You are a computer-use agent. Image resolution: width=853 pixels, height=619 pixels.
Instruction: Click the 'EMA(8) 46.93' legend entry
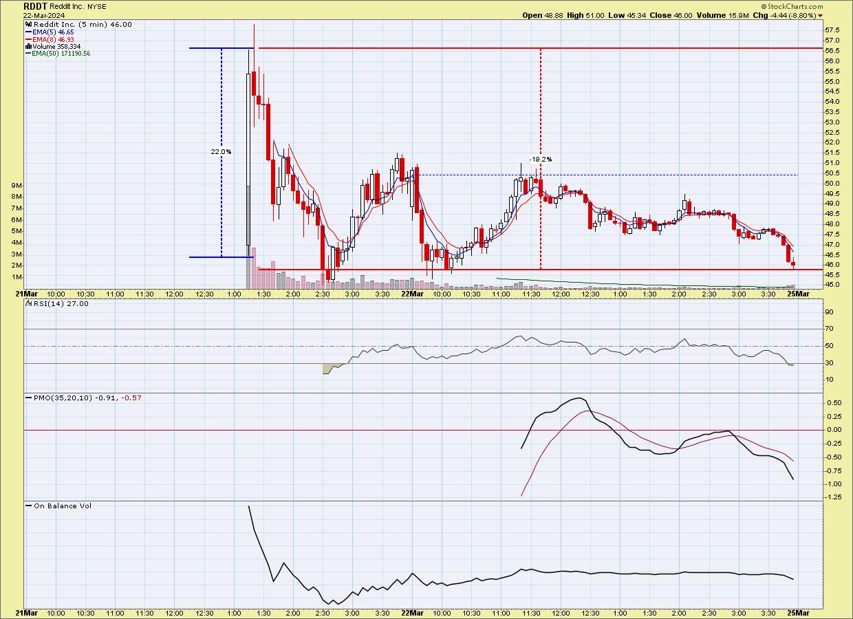click(53, 39)
